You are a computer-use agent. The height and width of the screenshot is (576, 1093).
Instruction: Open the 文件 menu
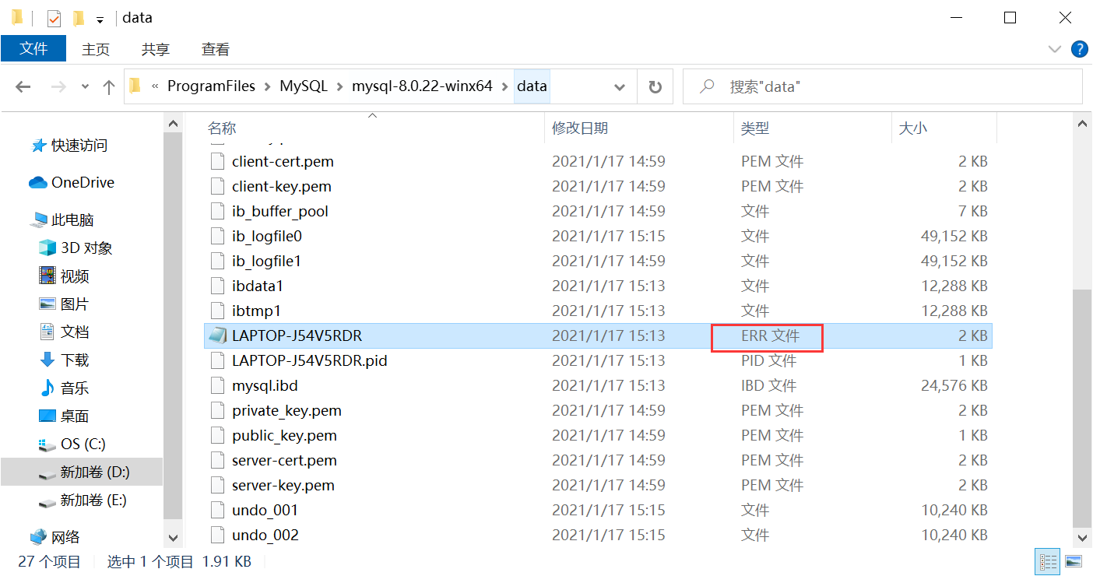point(33,48)
